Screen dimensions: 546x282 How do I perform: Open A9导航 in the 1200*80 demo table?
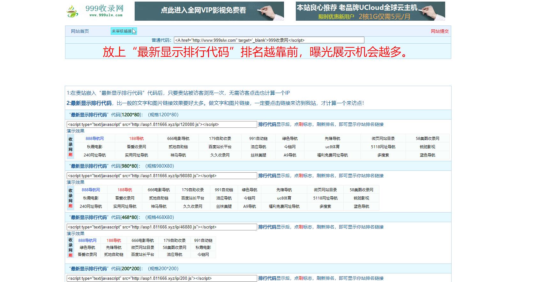pyautogui.click(x=290, y=155)
